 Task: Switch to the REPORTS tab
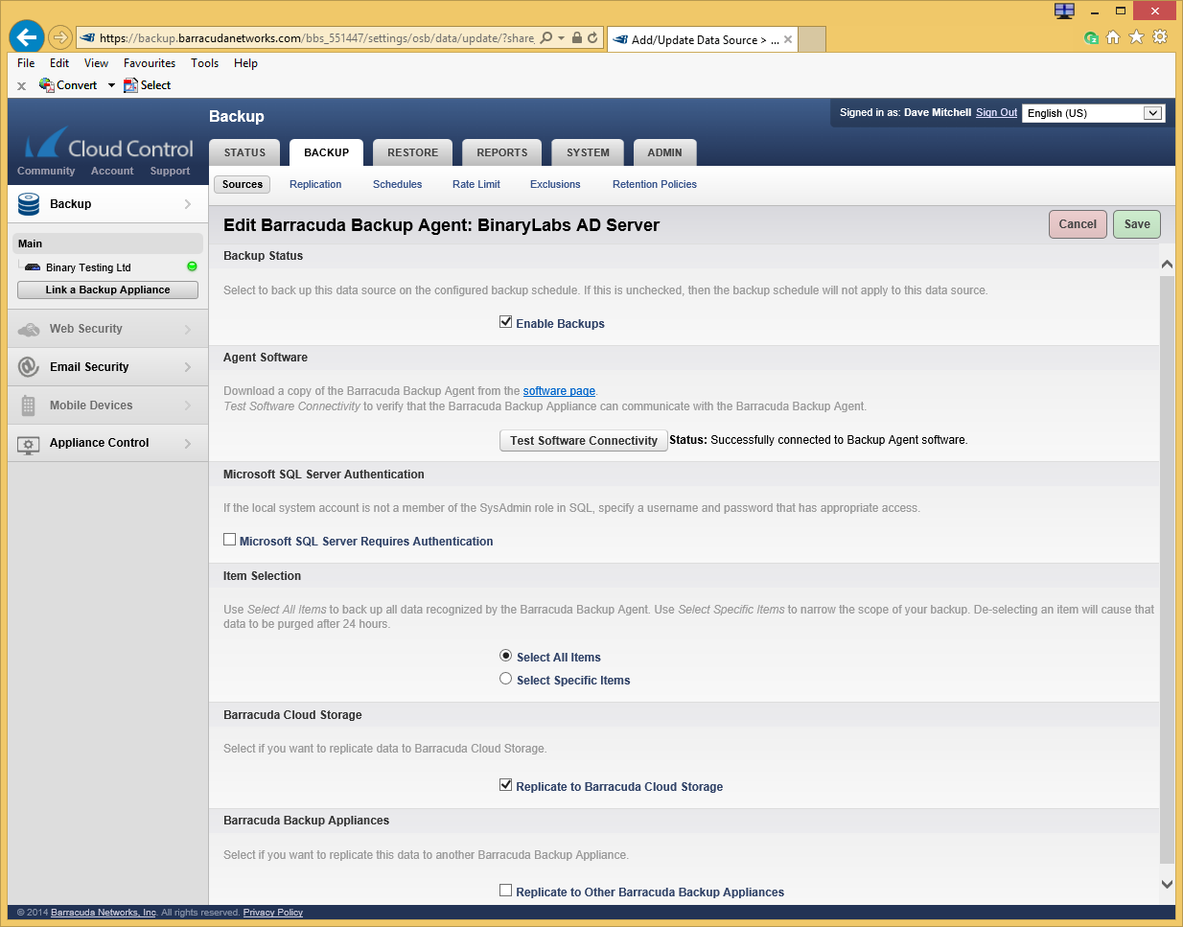click(502, 152)
